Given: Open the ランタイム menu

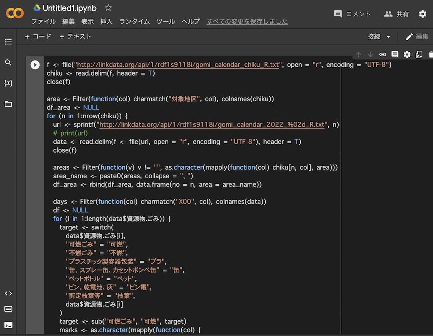Looking at the screenshot, I should [134, 22].
